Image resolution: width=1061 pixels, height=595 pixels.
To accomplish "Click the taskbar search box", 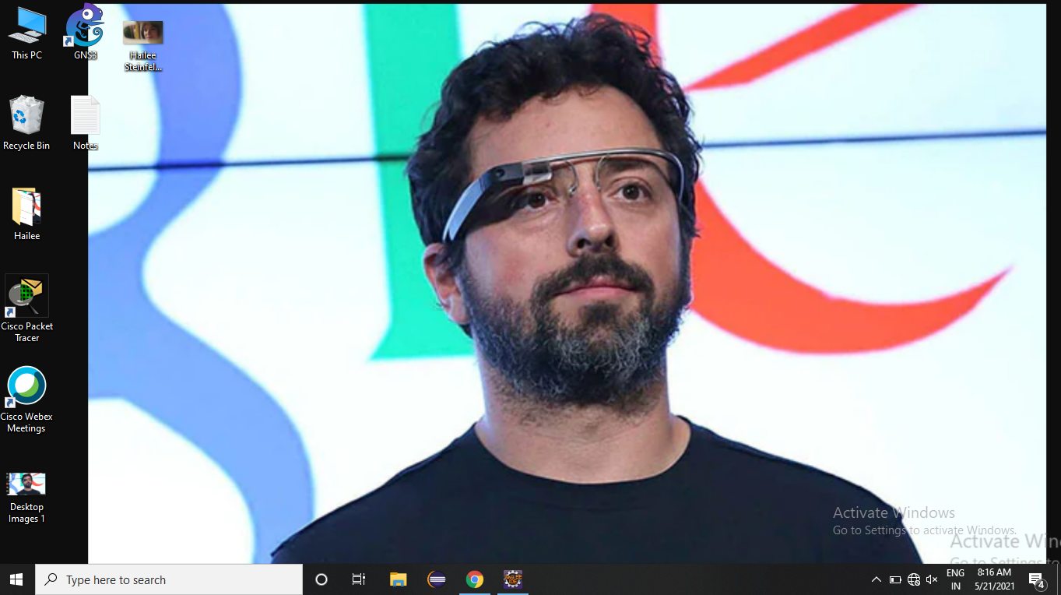I will (169, 579).
